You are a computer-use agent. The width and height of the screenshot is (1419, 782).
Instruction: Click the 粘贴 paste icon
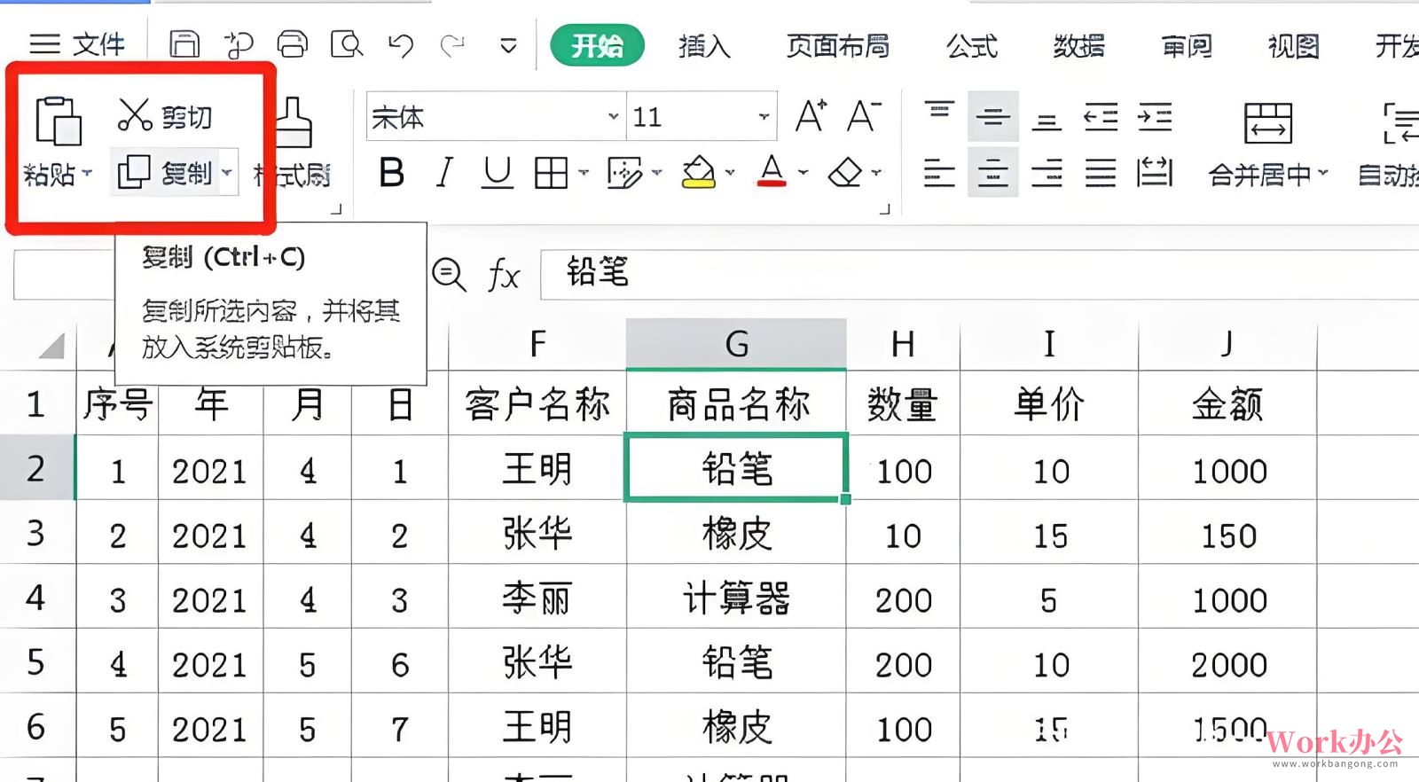[58, 121]
